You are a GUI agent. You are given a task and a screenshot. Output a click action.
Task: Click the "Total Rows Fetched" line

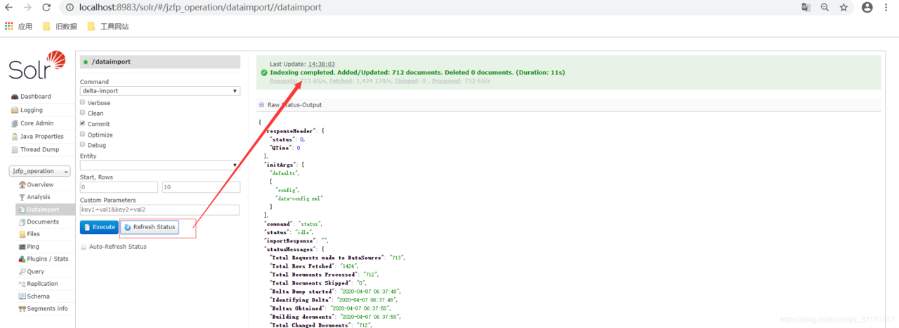coord(314,266)
